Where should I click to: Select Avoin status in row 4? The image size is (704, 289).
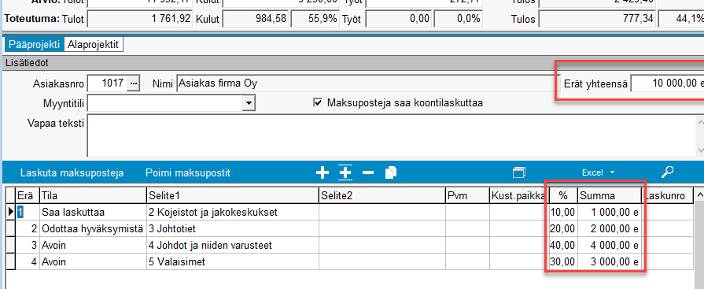click(93, 261)
